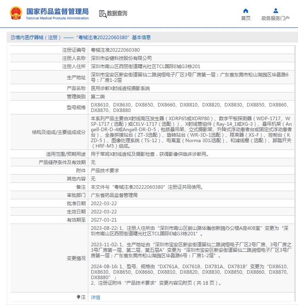Click the 生产地址 production address value
Viewport: 298px width, 305px height.
click(x=189, y=77)
